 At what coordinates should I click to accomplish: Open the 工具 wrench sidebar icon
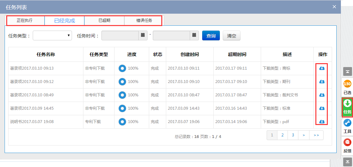(x=347, y=126)
